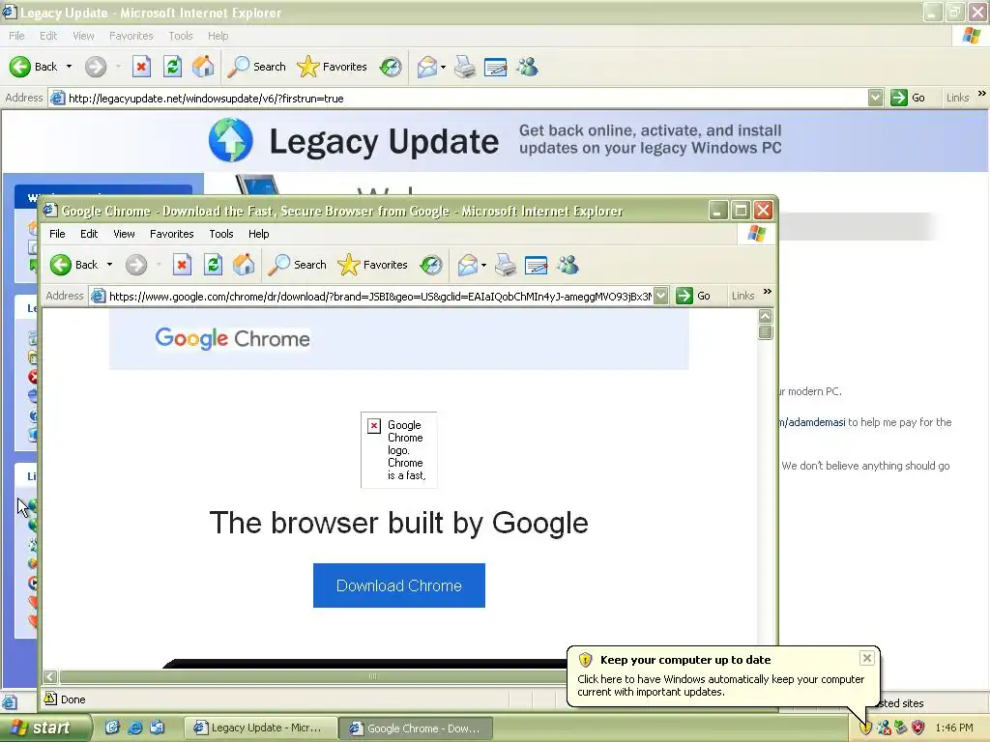
Task: Click Home icon in the Legacy Update window
Action: pos(203,67)
